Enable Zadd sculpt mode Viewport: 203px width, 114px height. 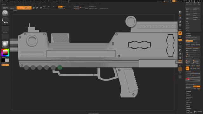[x=60, y=7]
